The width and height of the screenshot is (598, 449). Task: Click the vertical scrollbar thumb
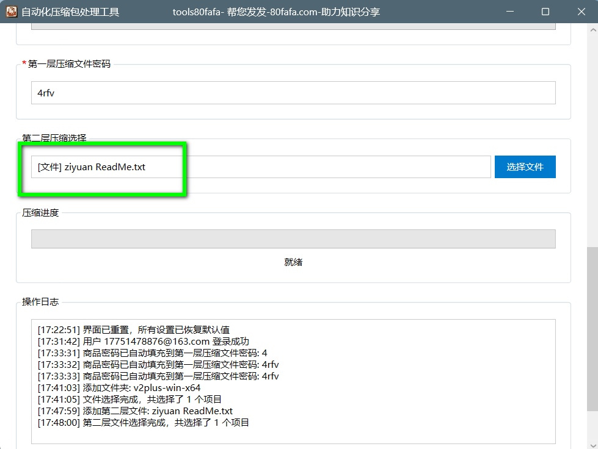[592, 328]
